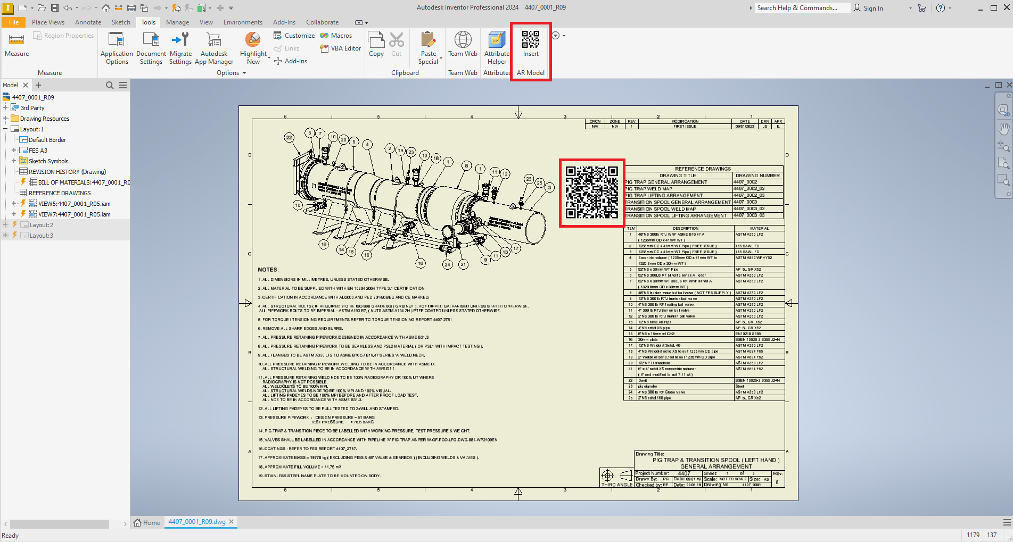Click the Sign In button
The image size is (1013, 542).
click(x=868, y=8)
